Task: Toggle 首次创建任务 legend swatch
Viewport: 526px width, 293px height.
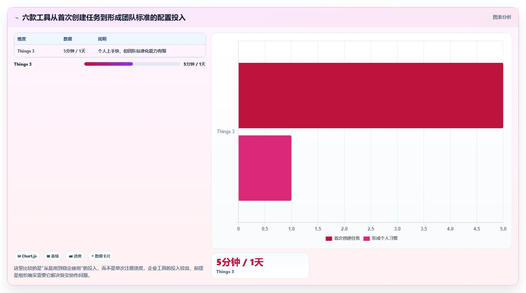Action: (x=329, y=238)
